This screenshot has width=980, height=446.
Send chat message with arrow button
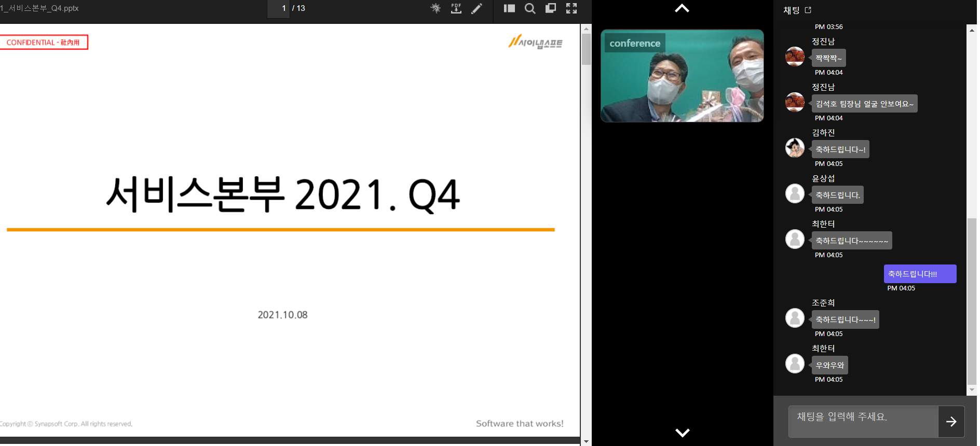(951, 422)
